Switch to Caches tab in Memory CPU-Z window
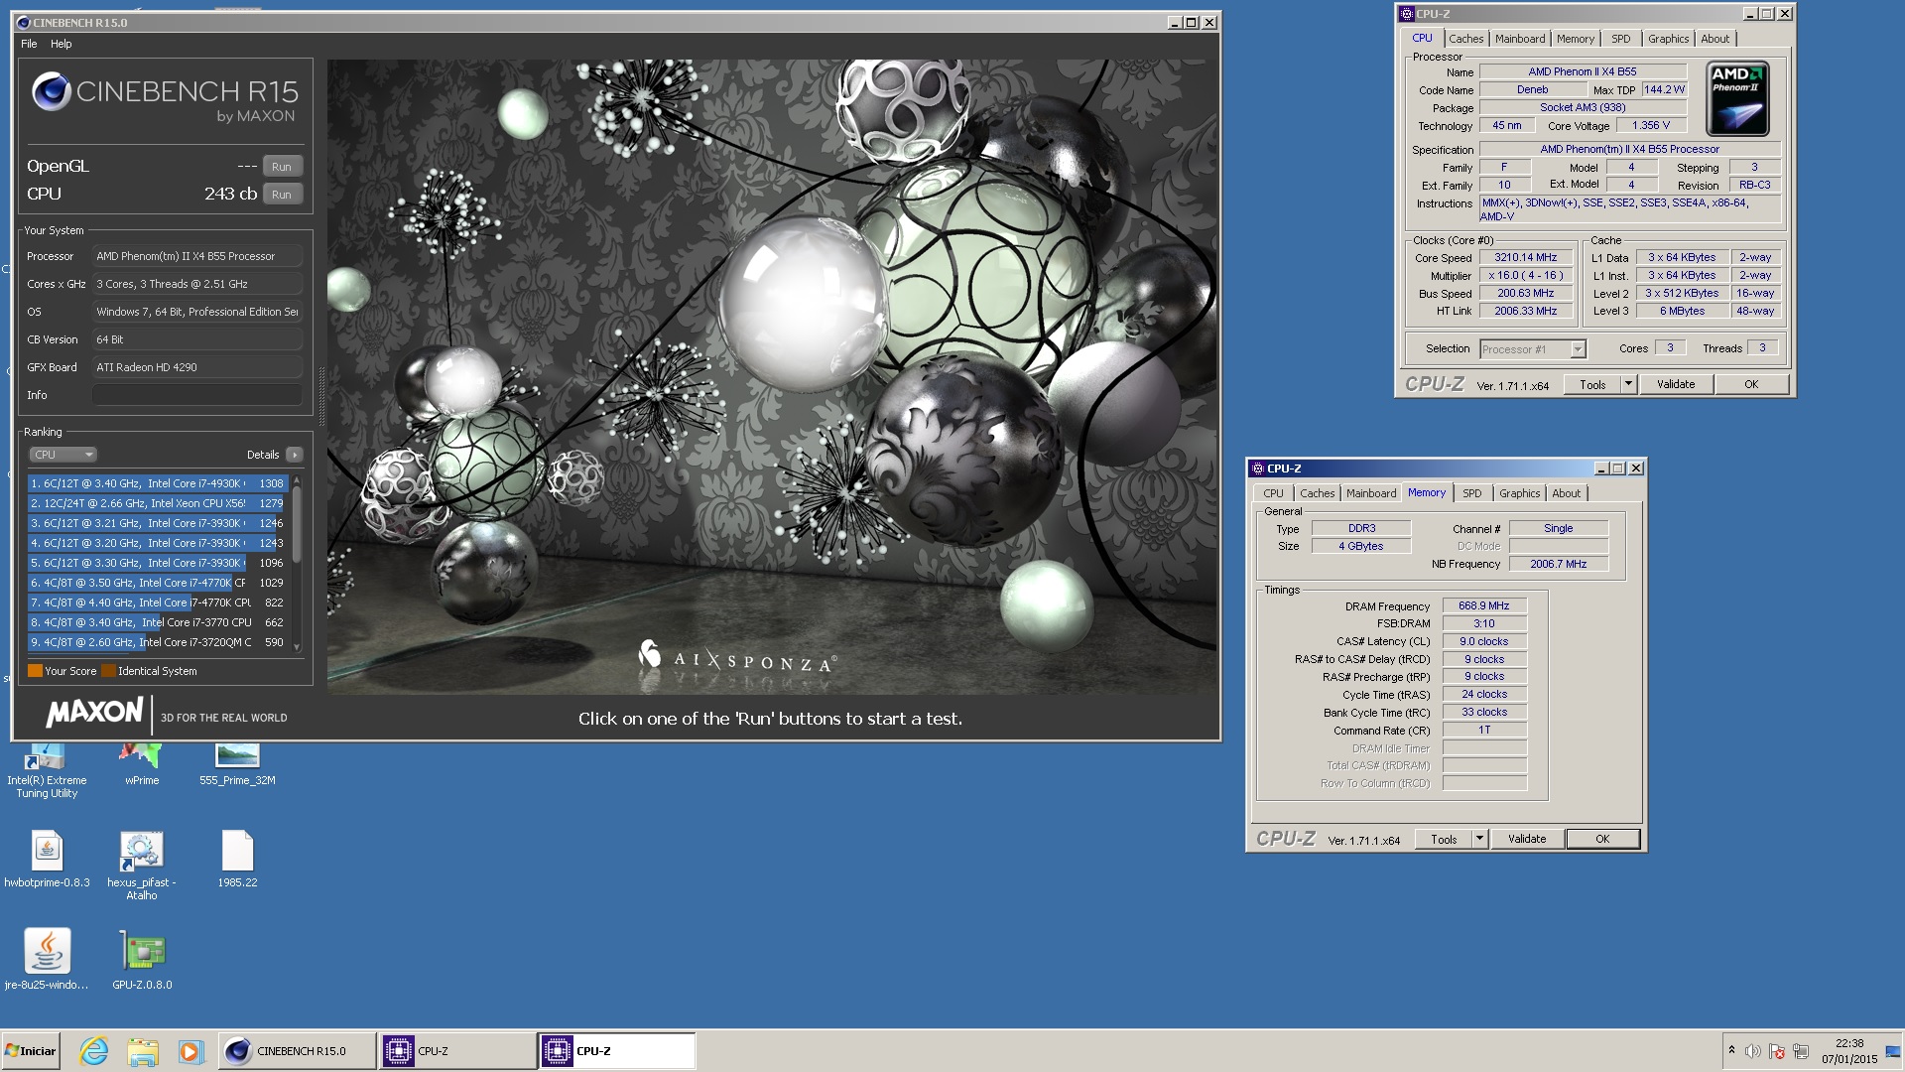This screenshot has height=1072, width=1905. point(1317,493)
